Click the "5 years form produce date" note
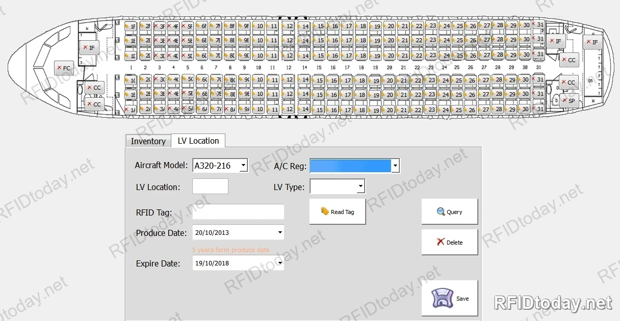The image size is (620, 321). point(231,250)
